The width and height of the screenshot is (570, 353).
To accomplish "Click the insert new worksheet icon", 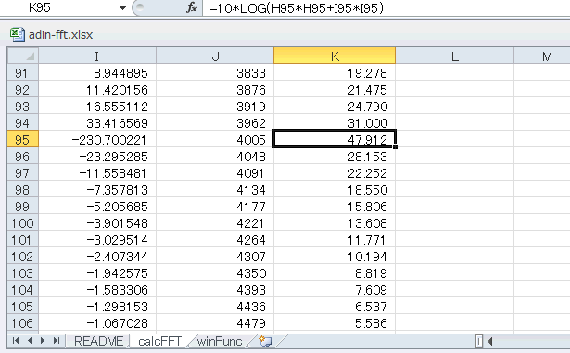I will tap(265, 341).
